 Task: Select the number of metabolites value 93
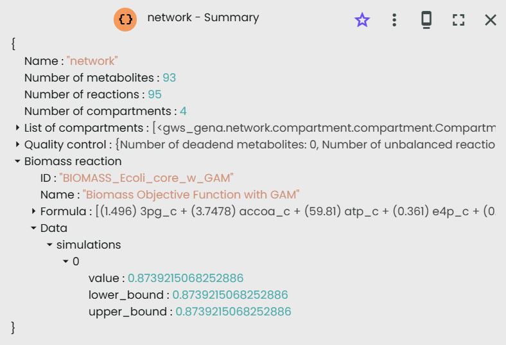169,78
